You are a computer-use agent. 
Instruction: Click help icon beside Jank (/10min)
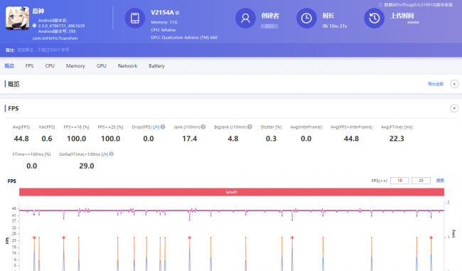pyautogui.click(x=203, y=127)
